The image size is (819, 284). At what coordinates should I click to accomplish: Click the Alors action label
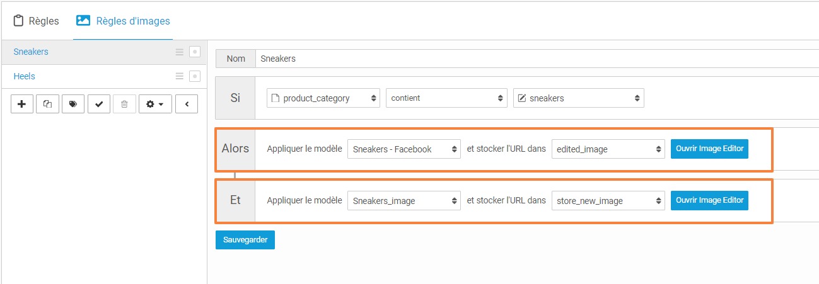click(235, 149)
